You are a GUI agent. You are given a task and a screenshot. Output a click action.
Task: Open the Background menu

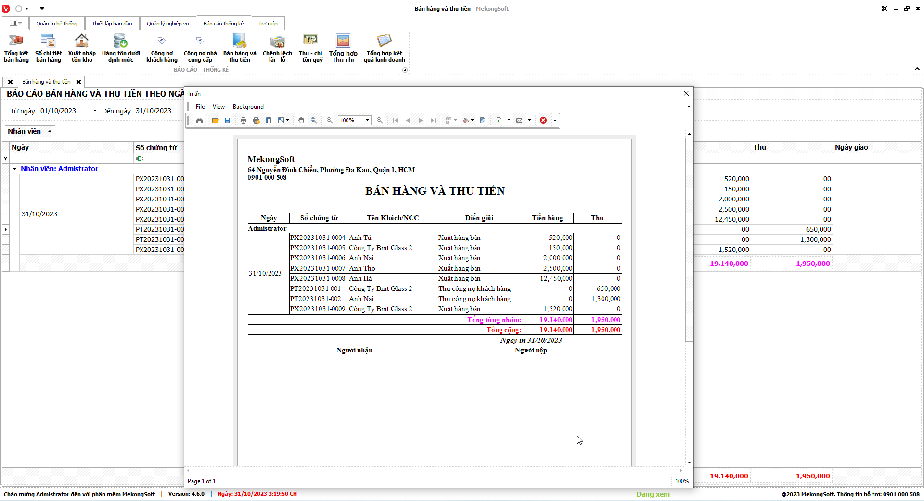click(x=248, y=107)
